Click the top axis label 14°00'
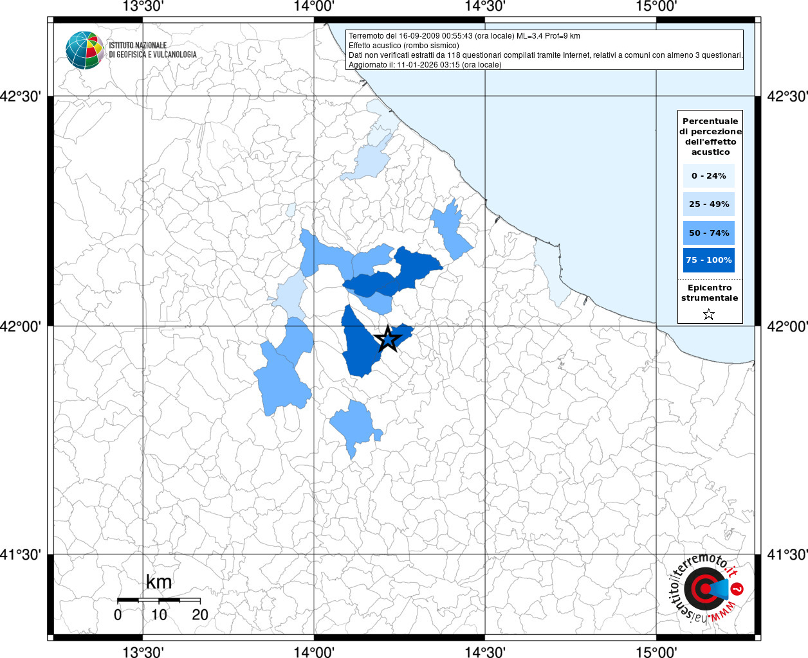The height and width of the screenshot is (658, 808). 314,6
